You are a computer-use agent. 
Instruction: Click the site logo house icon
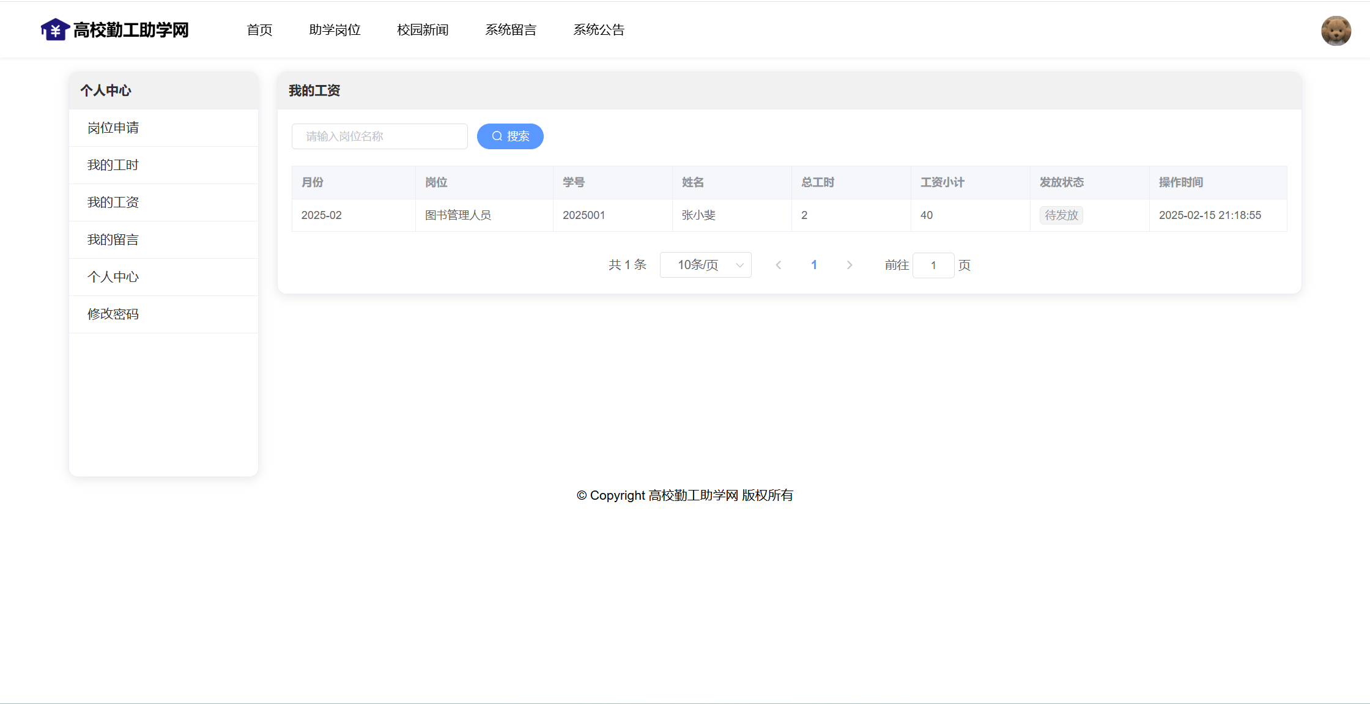coord(54,29)
